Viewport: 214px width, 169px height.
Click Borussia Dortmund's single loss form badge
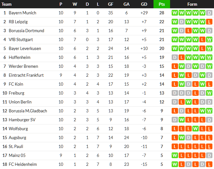(188, 31)
